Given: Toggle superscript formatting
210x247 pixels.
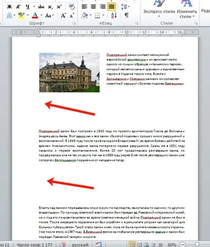Looking at the screenshot, I should tap(59, 7).
